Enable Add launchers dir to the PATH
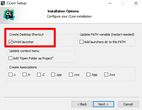The height and width of the screenshot is (110, 142). 81,42
